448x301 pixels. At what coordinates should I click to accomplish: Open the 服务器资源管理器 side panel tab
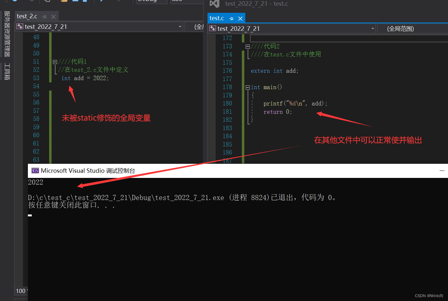[x=7, y=34]
